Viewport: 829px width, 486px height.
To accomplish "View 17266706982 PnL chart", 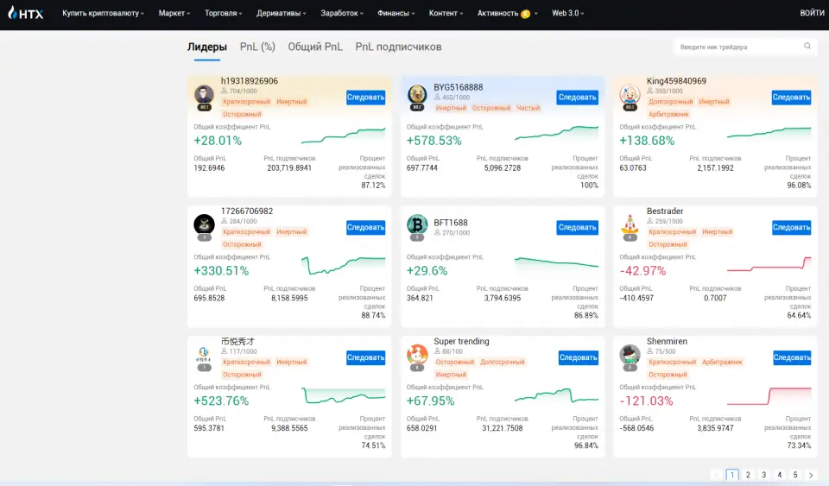I will click(x=343, y=265).
